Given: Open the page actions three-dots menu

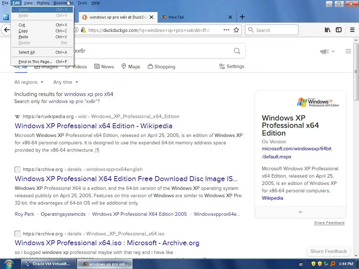Looking at the screenshot, I should [226, 30].
